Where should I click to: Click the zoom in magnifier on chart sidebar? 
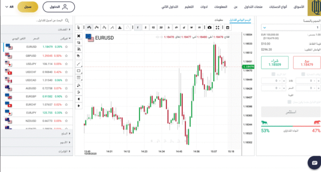79,86
